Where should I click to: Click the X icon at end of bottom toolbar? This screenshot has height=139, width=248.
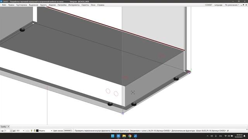coord(228,131)
